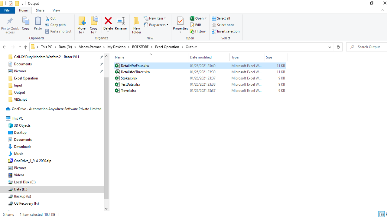387x217 pixels.
Task: Click Select all in ribbon
Action: coord(221,18)
